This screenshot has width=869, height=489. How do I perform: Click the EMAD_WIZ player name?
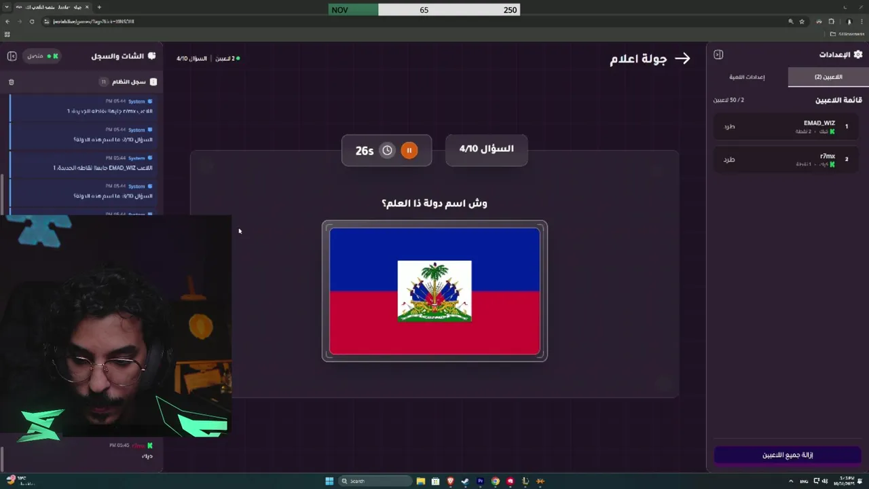pyautogui.click(x=819, y=123)
